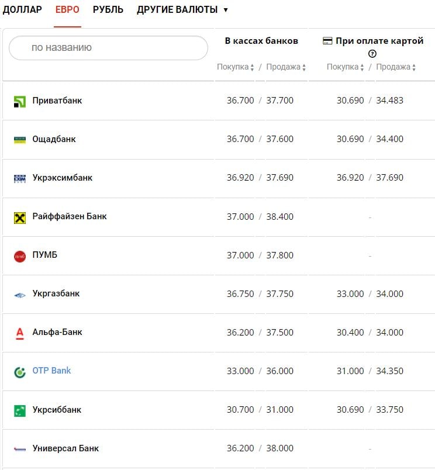Click the search by name field
Viewport: 435px width, 470px height.
[108, 48]
